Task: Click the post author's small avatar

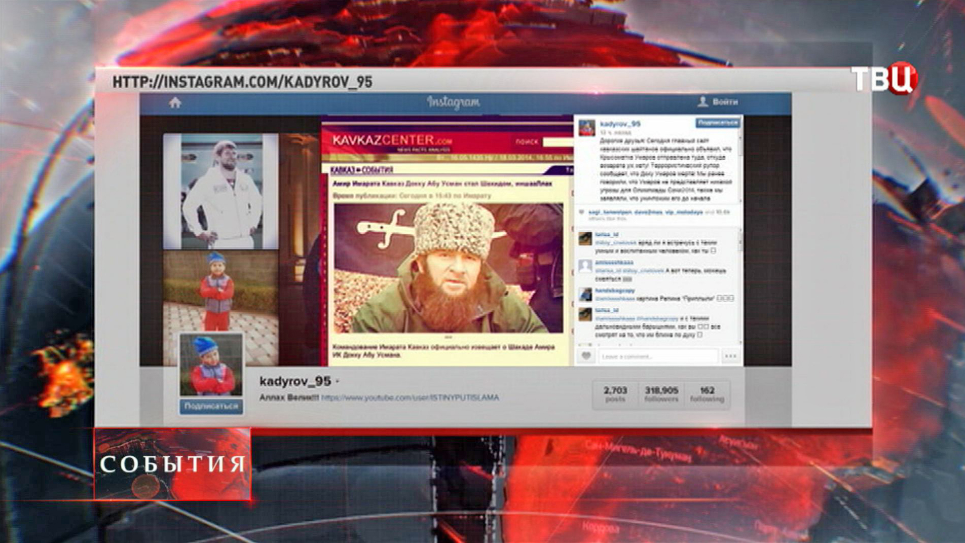Action: point(587,128)
